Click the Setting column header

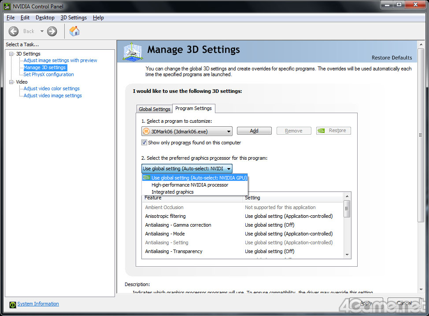coord(293,198)
